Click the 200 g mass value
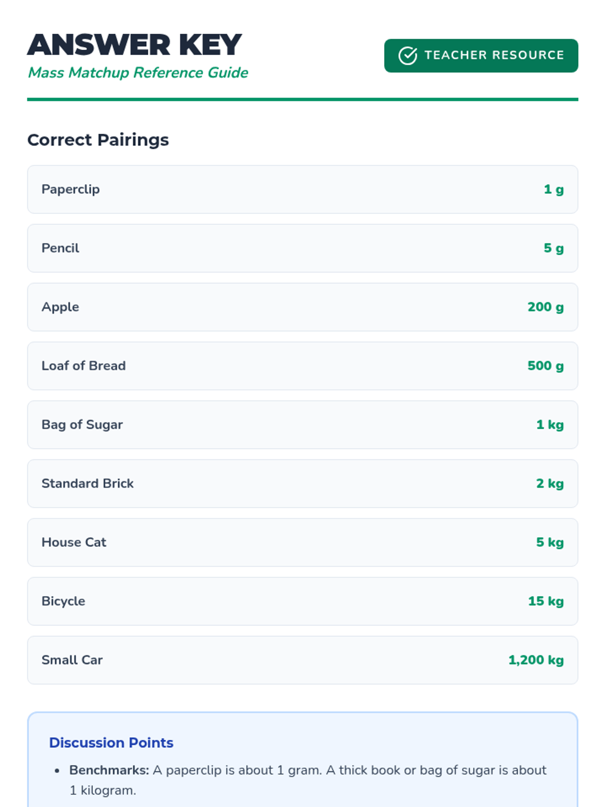The image size is (605, 807). pos(545,307)
